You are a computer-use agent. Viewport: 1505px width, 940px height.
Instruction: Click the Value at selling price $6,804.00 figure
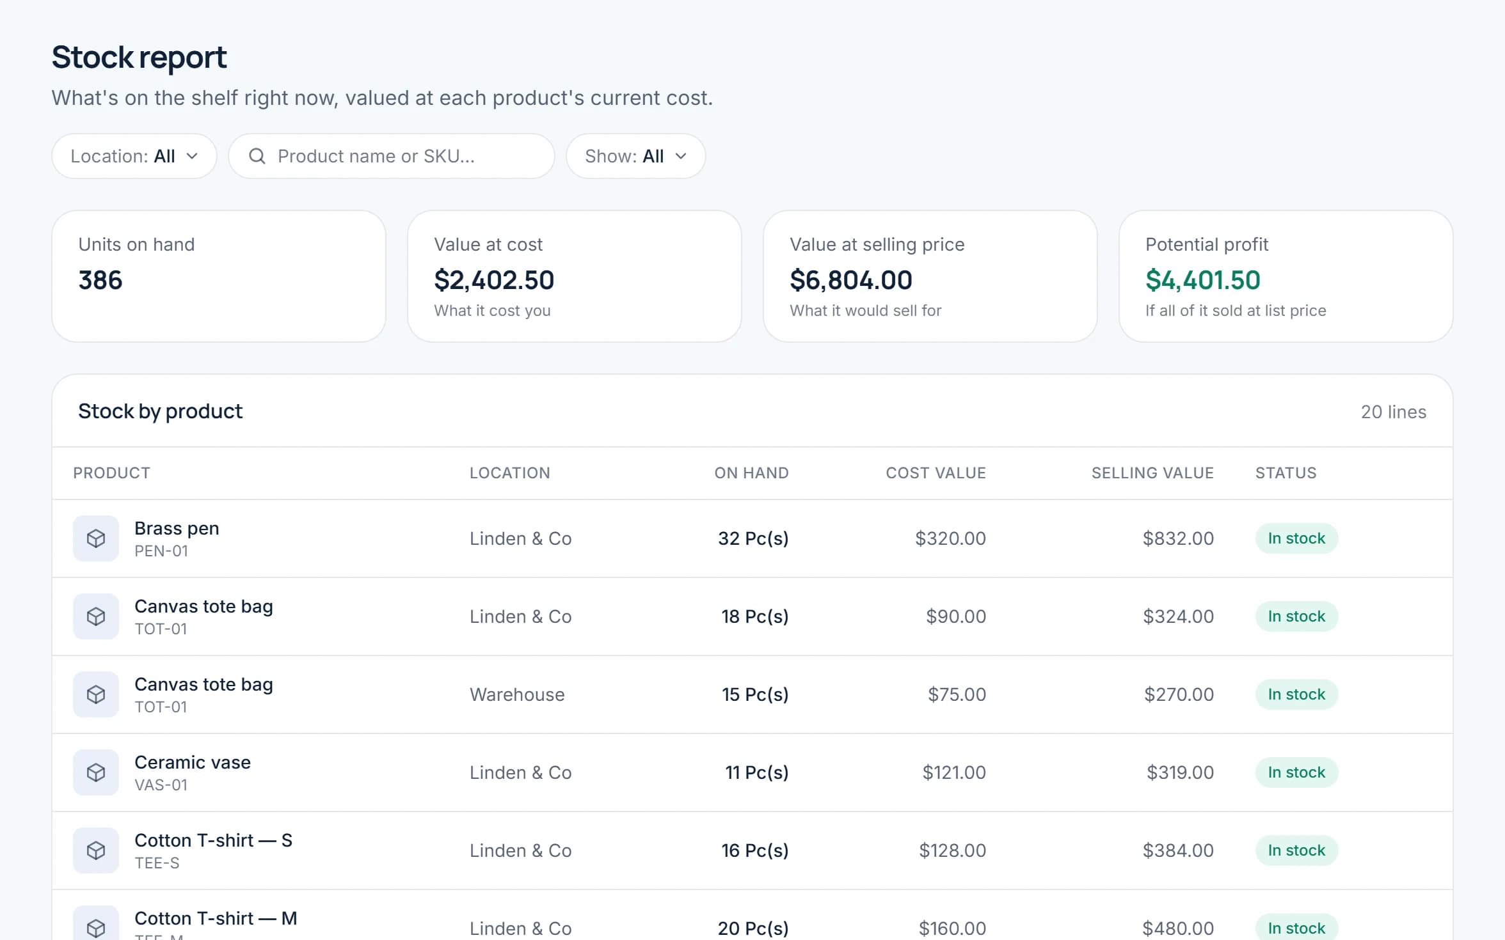point(851,280)
